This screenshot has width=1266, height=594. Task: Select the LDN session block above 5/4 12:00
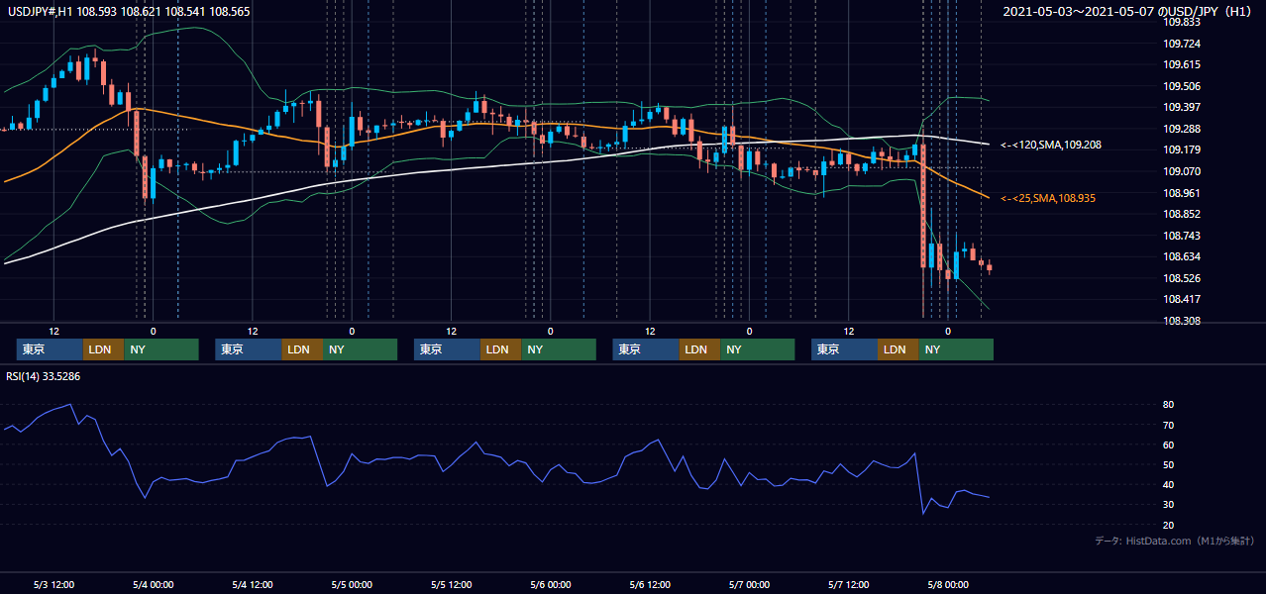[302, 349]
